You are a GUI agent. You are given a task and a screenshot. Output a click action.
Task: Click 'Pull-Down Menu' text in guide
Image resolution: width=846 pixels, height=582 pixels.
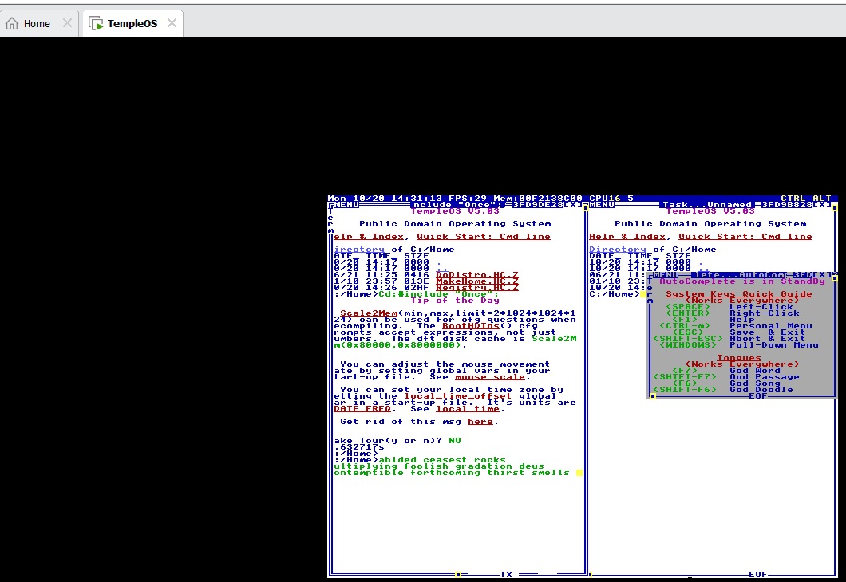(x=774, y=345)
